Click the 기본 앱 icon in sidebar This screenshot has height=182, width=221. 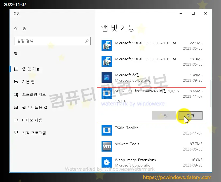[16, 81]
